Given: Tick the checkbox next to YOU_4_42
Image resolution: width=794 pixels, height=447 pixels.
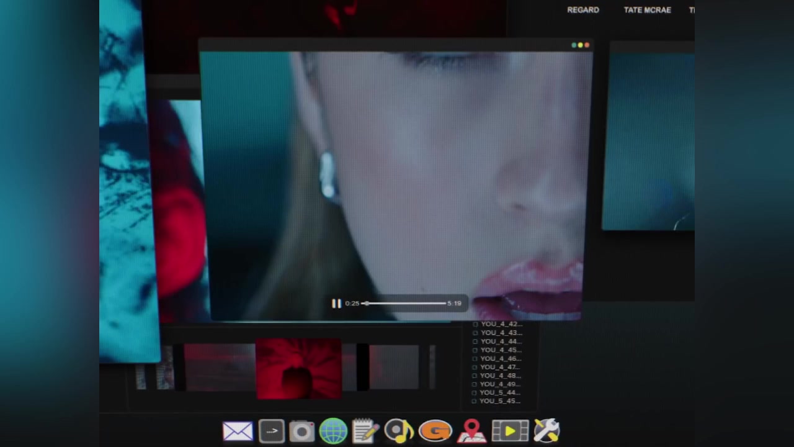Looking at the screenshot, I should [x=476, y=324].
